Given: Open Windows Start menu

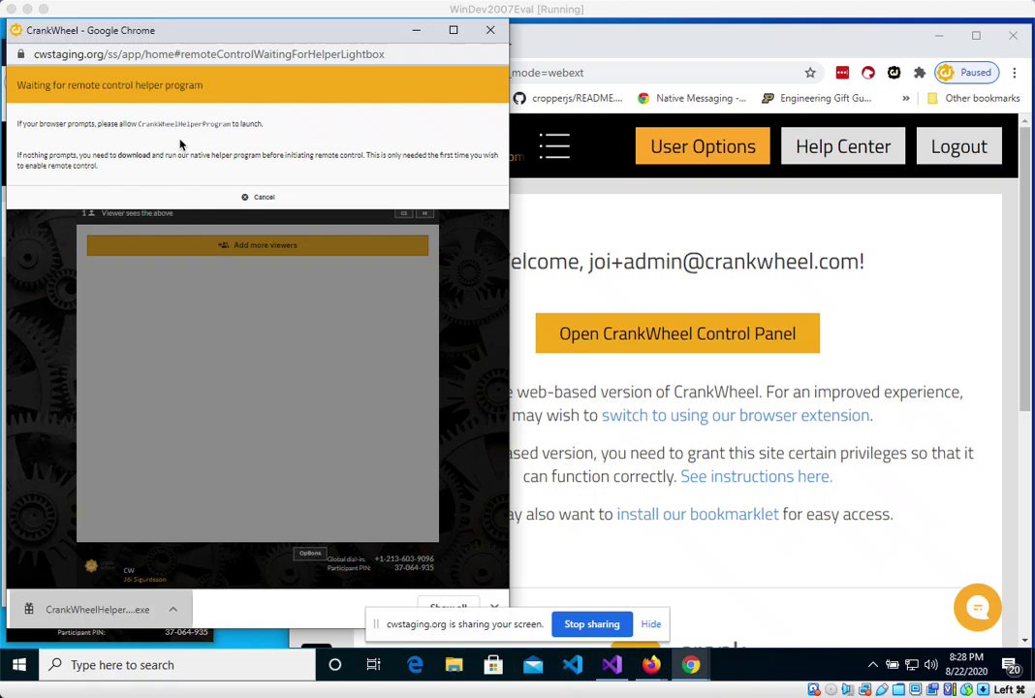Looking at the screenshot, I should point(19,664).
